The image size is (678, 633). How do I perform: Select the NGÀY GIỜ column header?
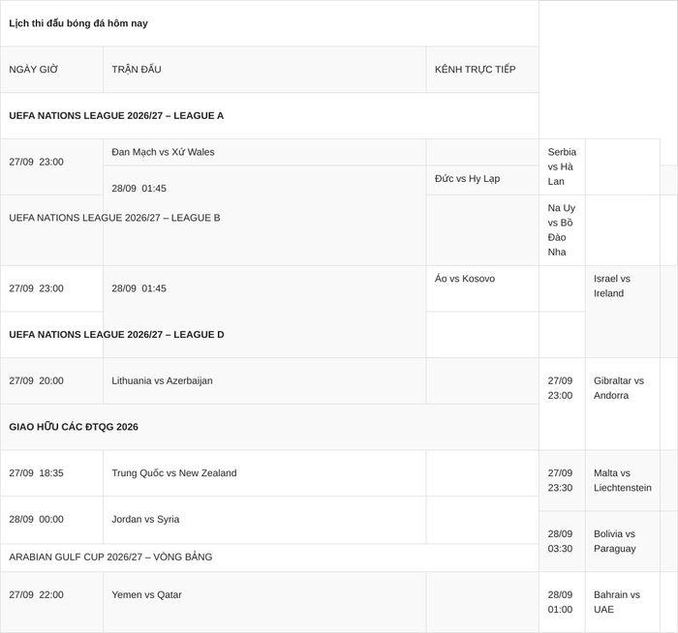pos(33,70)
